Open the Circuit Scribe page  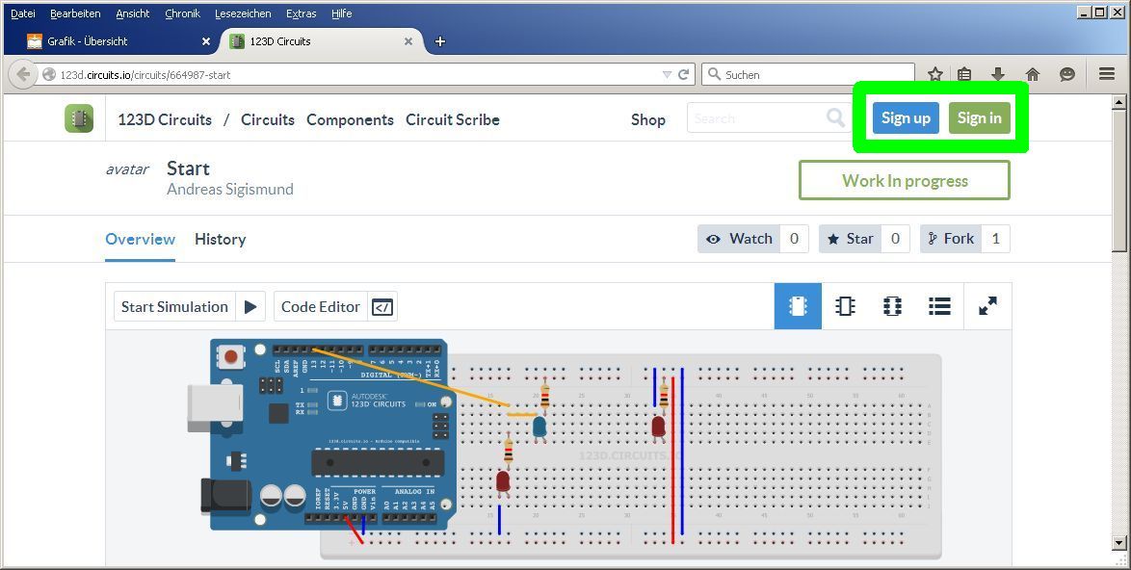coord(453,119)
